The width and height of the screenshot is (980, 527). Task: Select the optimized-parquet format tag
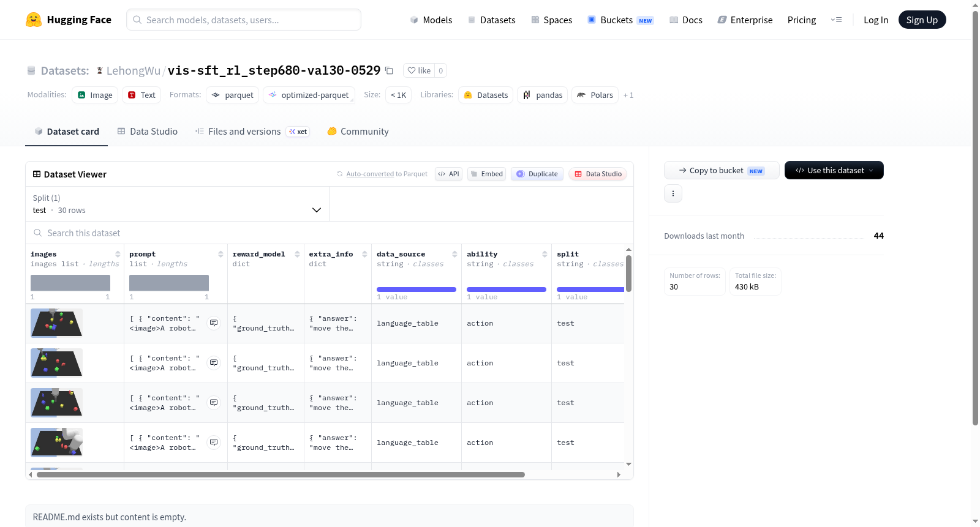pyautogui.click(x=309, y=95)
